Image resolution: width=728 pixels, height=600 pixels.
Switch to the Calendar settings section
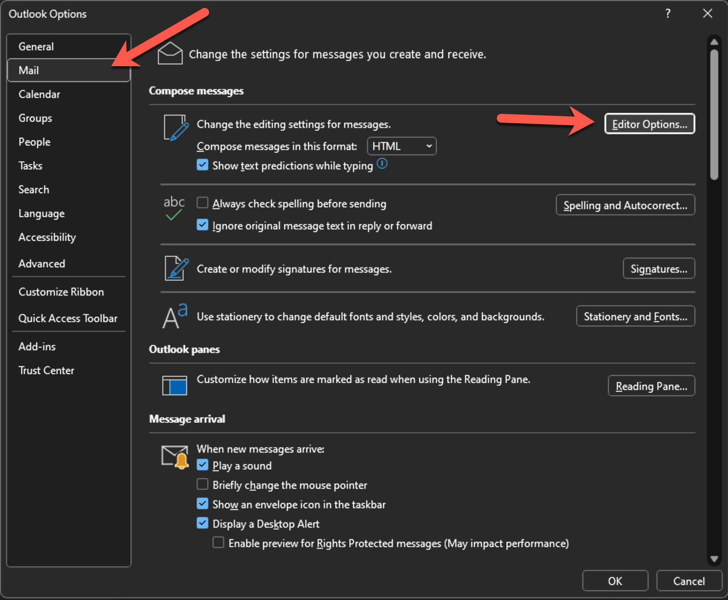pos(39,94)
